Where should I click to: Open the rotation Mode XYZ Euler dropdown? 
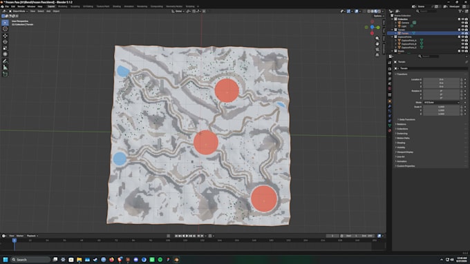click(441, 103)
